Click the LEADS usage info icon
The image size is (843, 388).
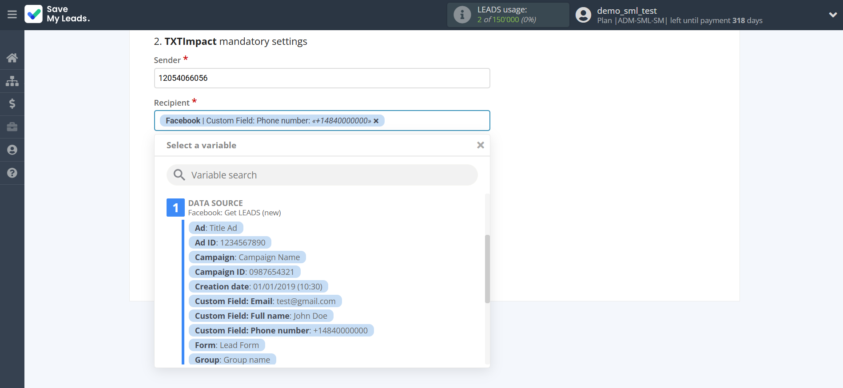(462, 15)
